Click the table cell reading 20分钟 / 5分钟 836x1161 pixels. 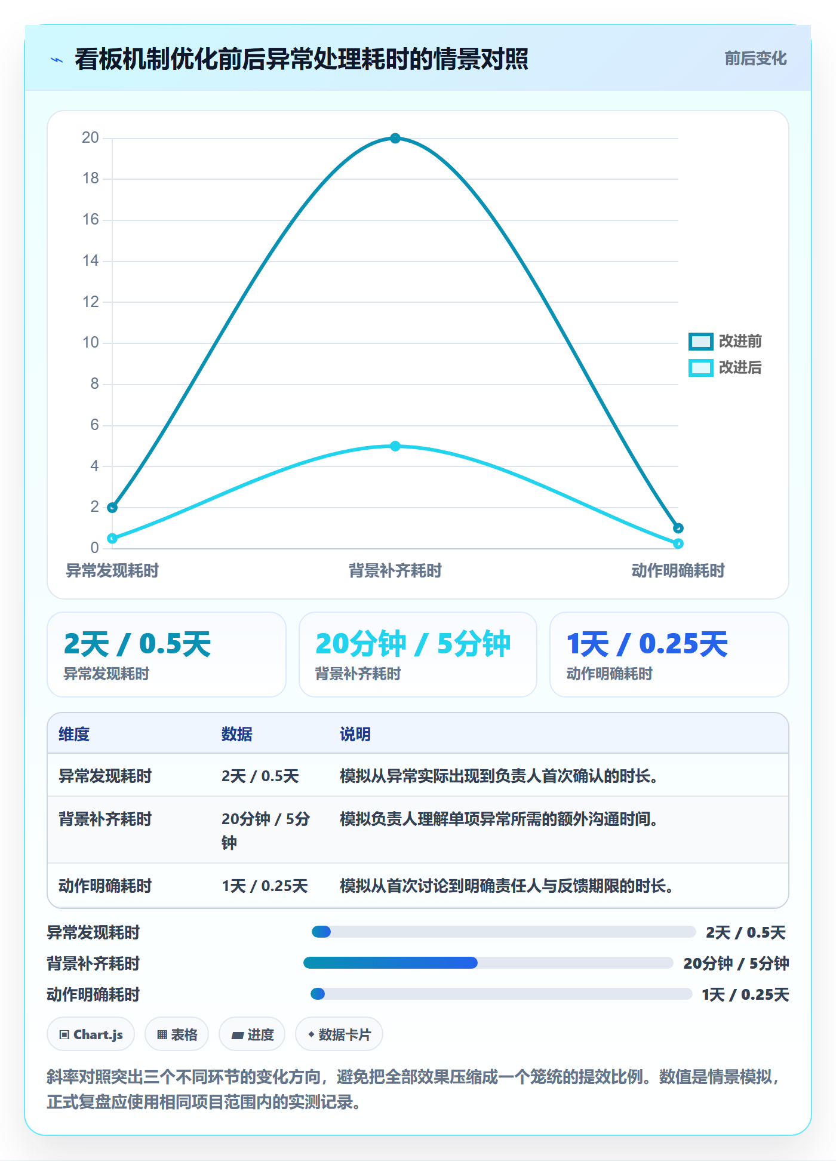click(x=266, y=830)
